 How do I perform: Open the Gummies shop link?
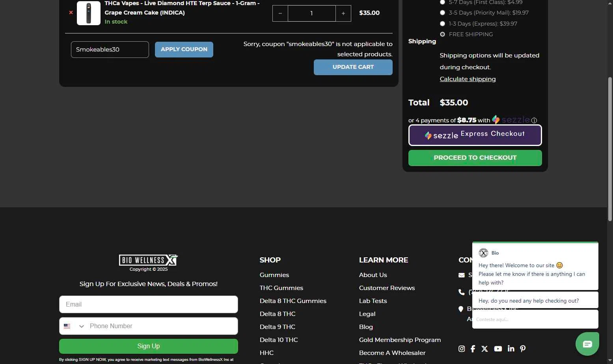click(274, 275)
